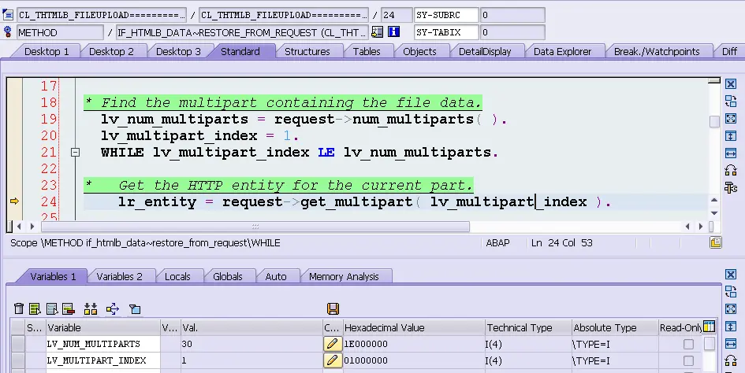Click the Val. column header

251,327
